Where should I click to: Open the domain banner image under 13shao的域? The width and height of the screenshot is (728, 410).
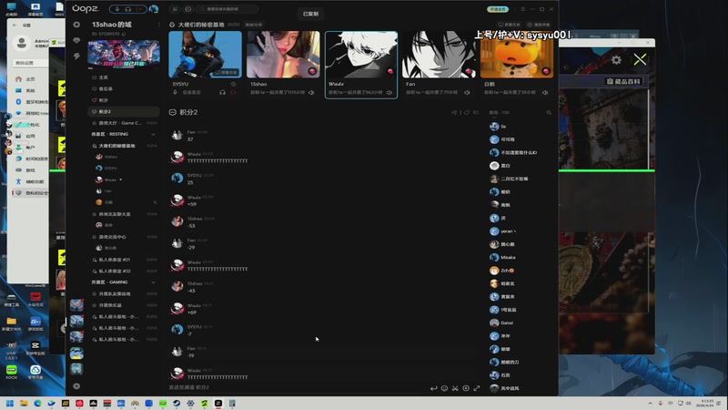click(124, 54)
